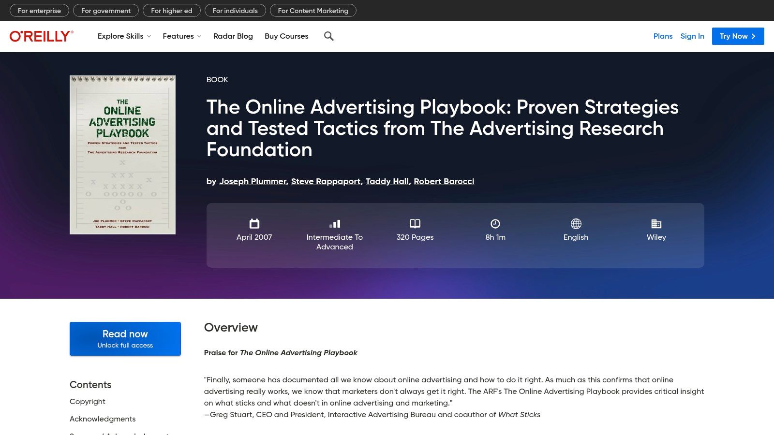Open author Taddy Hall's page
Viewport: 774px width, 435px height.
tap(387, 181)
